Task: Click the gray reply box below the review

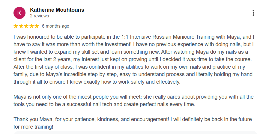Action: click(136, 133)
